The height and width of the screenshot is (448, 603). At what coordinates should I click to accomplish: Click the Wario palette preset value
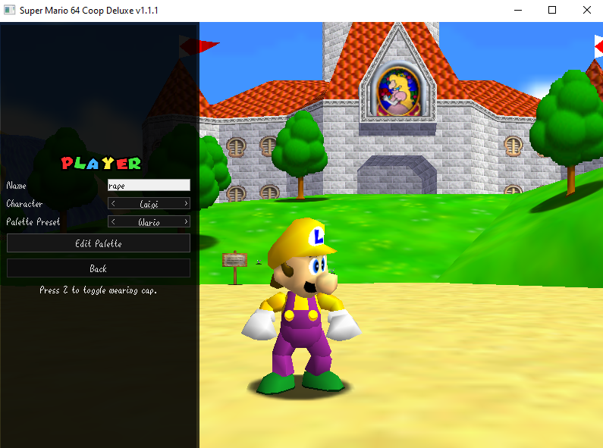click(x=149, y=222)
